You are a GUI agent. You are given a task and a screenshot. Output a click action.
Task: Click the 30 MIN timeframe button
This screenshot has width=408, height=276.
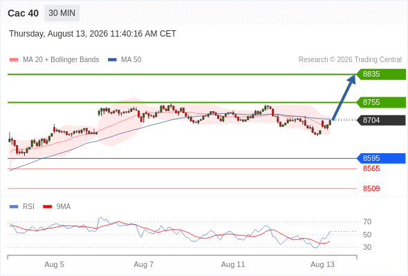click(x=62, y=13)
